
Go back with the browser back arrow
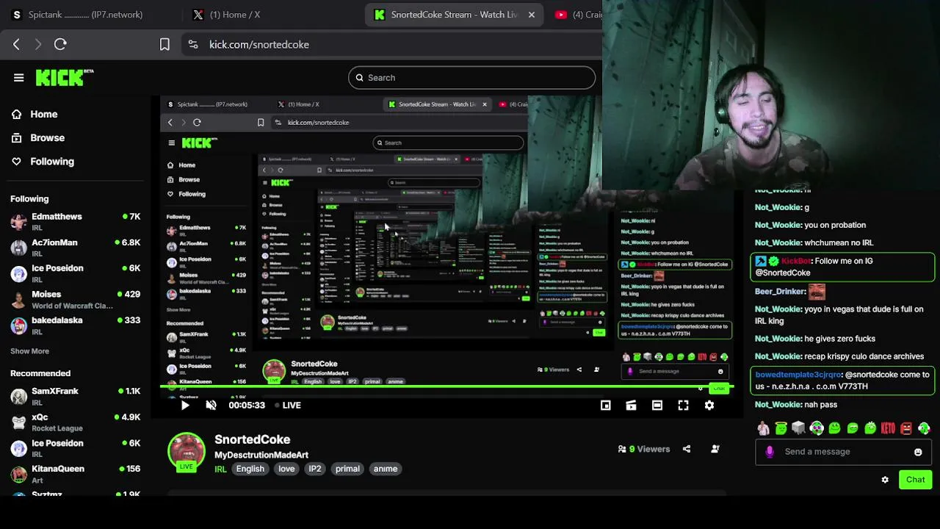[16, 44]
